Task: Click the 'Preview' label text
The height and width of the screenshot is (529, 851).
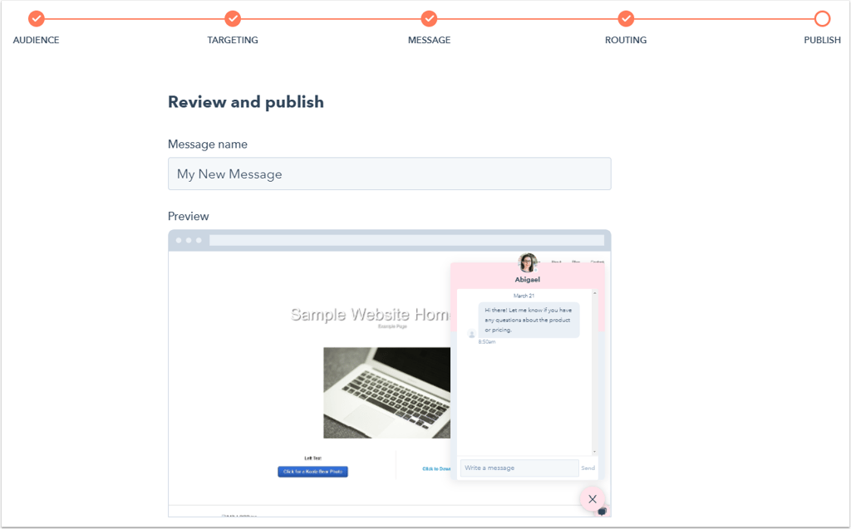Action: coord(189,217)
